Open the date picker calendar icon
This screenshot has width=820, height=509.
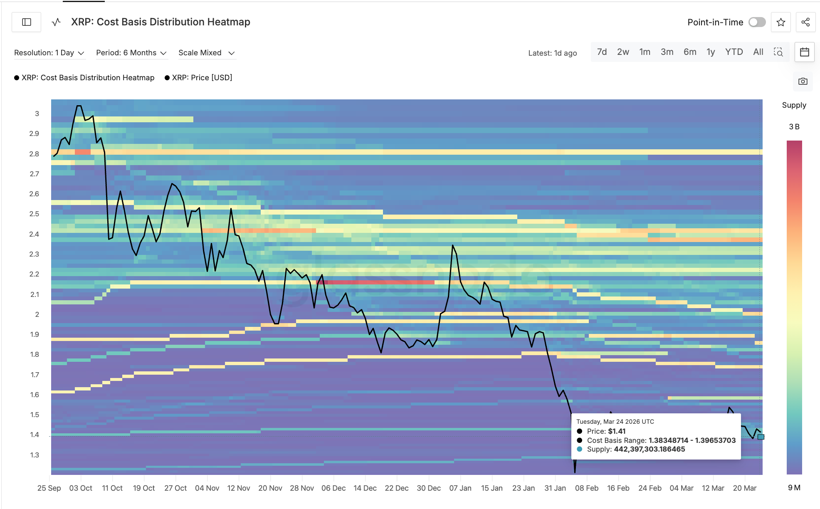804,52
